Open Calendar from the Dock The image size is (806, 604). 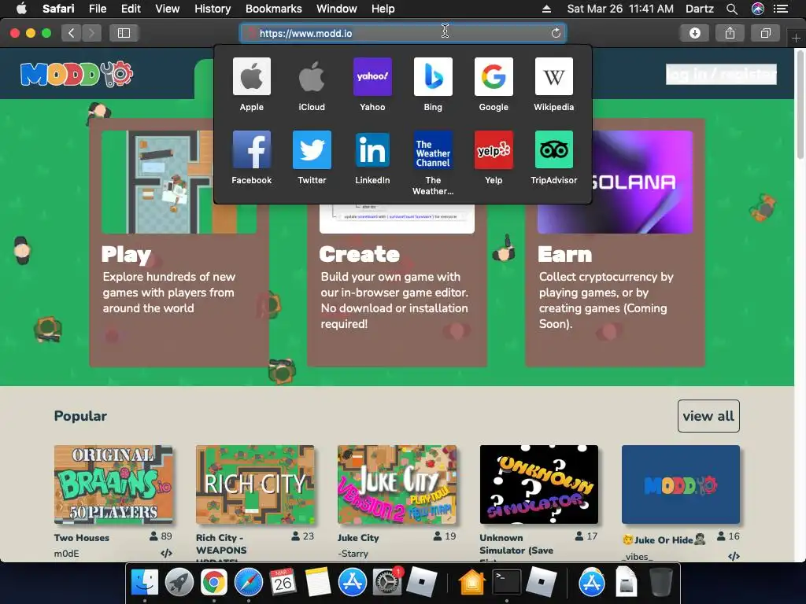coord(283,583)
